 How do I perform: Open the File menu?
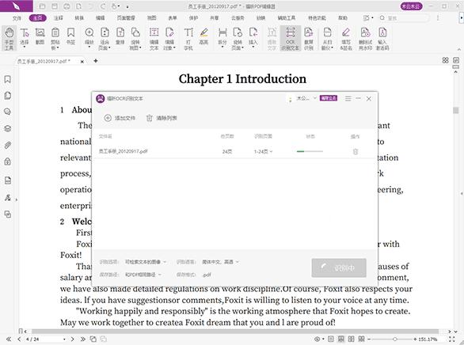tap(17, 18)
